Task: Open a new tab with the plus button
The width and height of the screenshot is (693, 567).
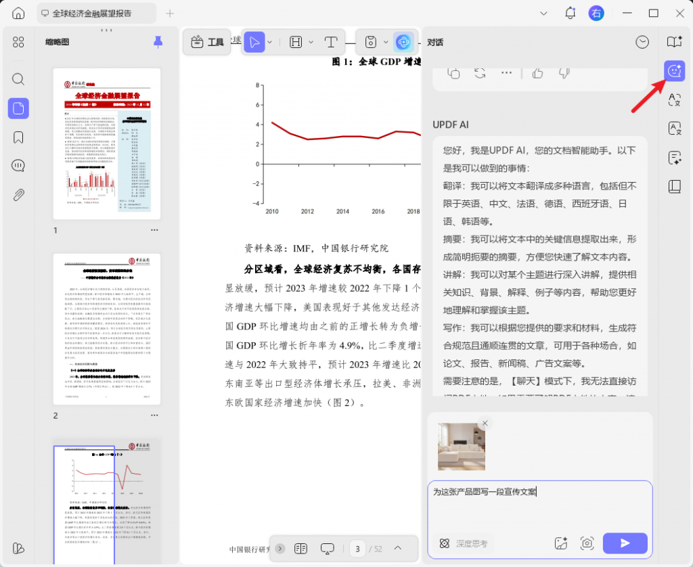Action: [170, 14]
